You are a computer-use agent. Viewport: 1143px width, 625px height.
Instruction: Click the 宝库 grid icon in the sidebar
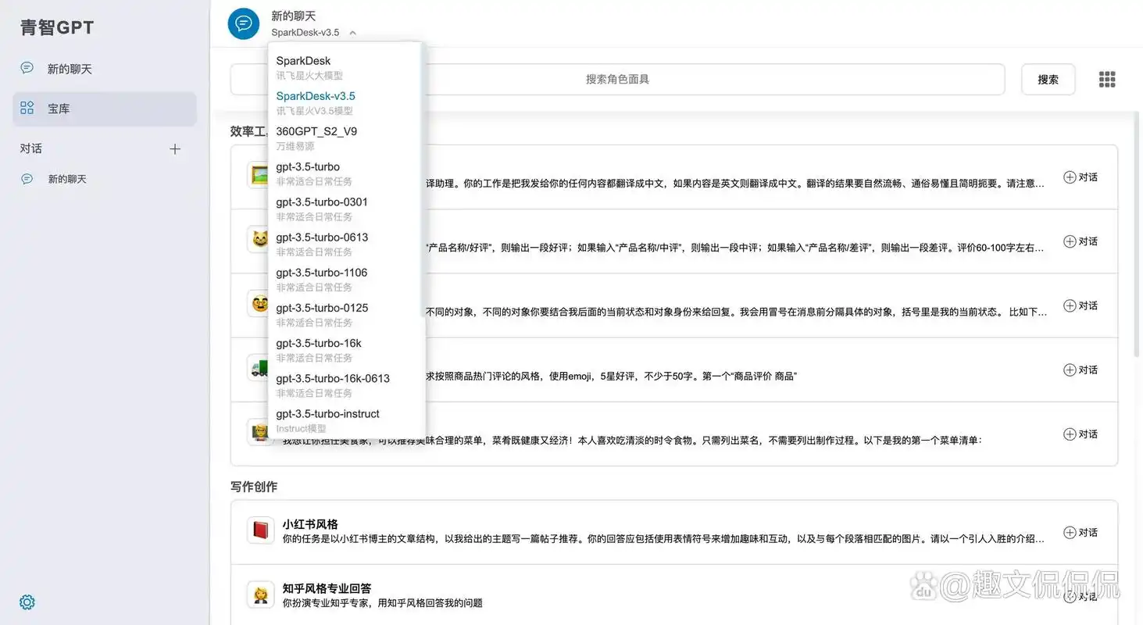pos(27,108)
